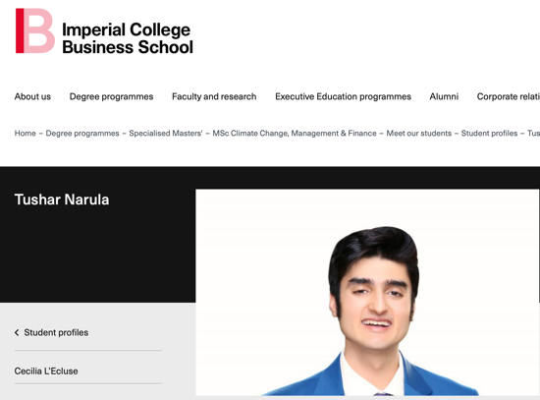Screen dimensions: 540x400
Task: Go to the Alumni section
Action: tap(444, 96)
